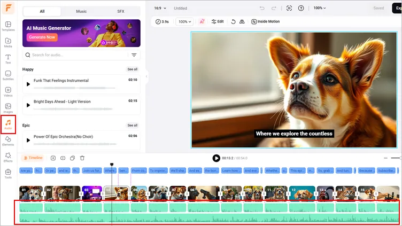The width and height of the screenshot is (402, 226).
Task: Open the Subtitles sidebar panel
Action: pos(8,75)
